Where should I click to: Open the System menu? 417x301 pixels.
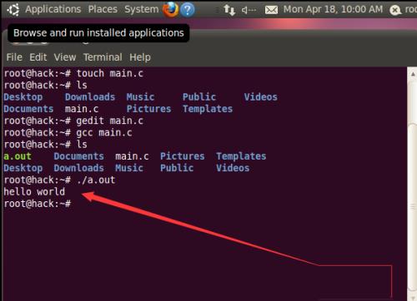[141, 9]
